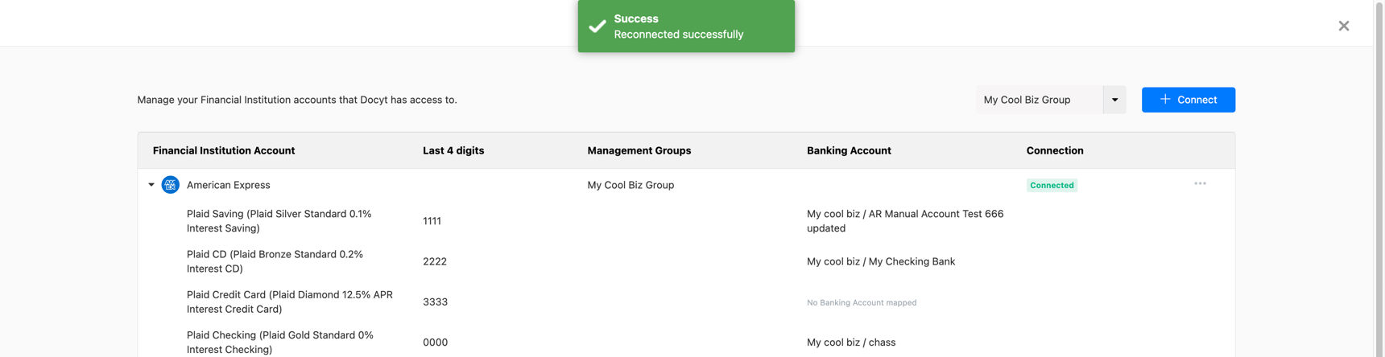Select the Plaid Credit Card account row
Image resolution: width=1385 pixels, height=357 pixels.
pos(289,302)
